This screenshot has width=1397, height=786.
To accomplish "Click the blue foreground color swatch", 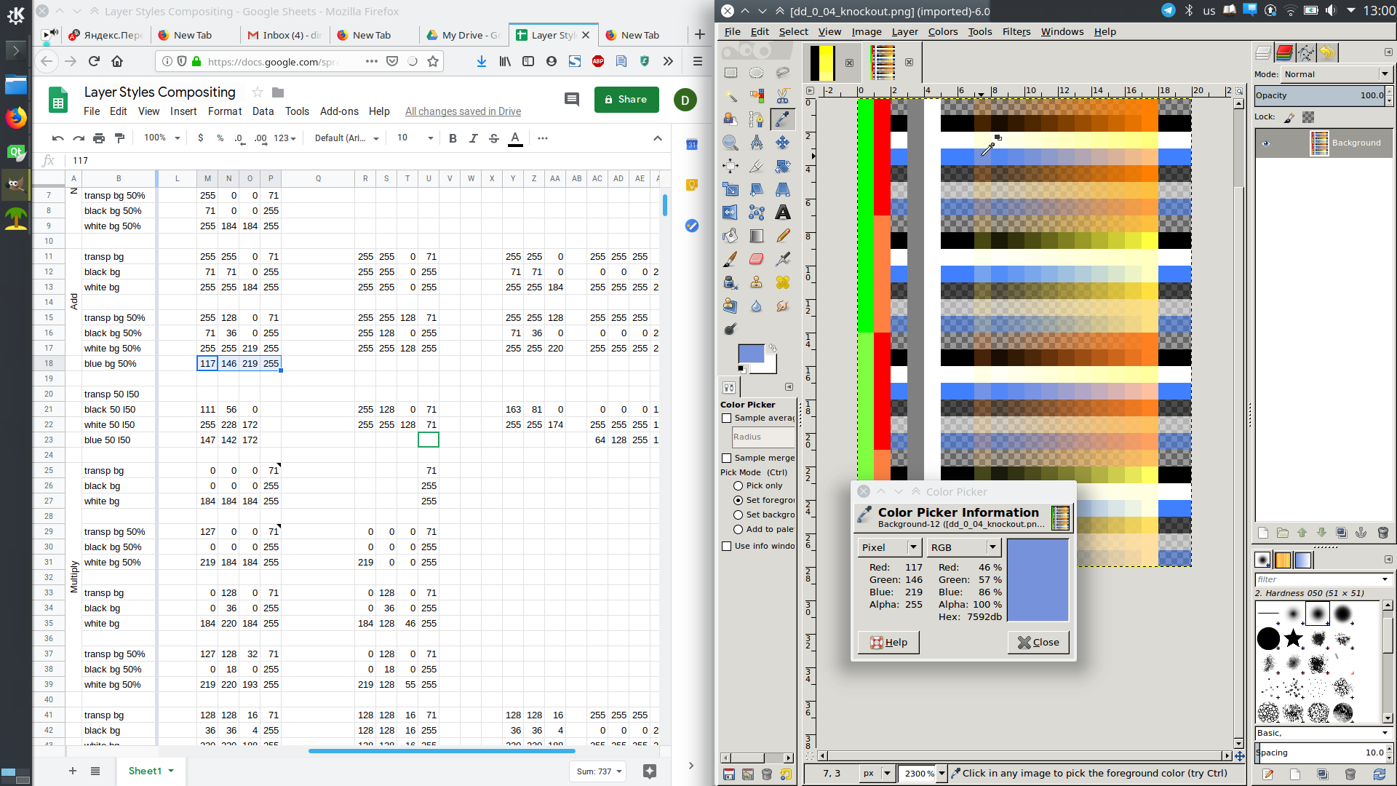I will (751, 354).
